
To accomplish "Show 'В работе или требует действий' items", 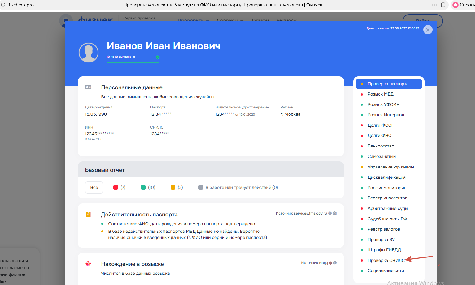I will coord(238,187).
